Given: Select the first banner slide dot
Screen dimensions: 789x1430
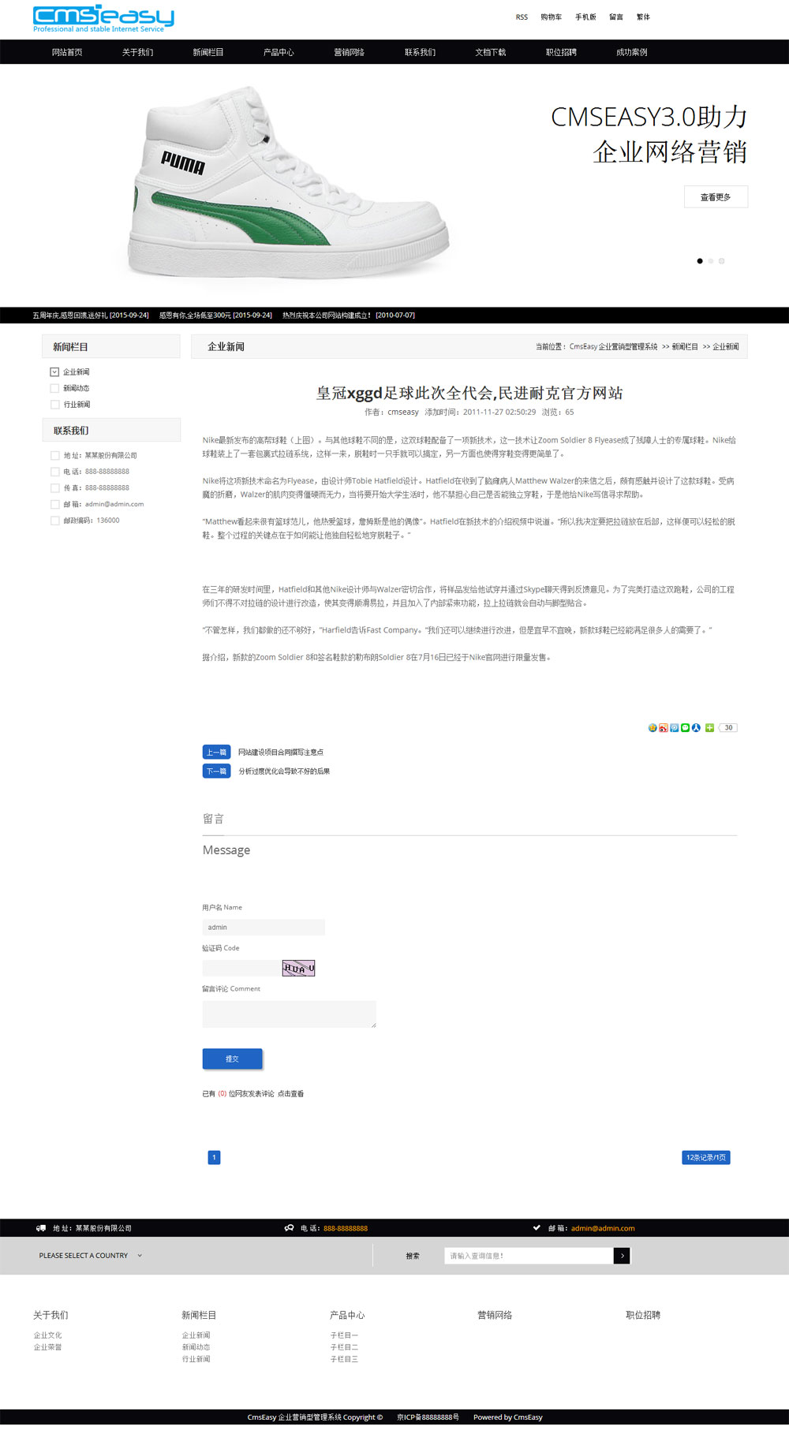Looking at the screenshot, I should point(699,261).
